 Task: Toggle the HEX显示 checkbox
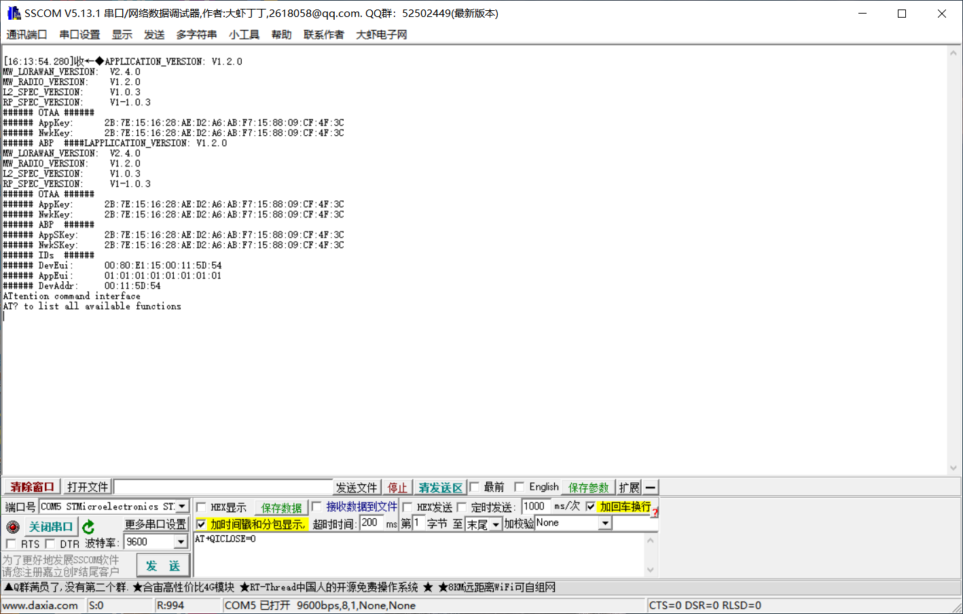click(201, 507)
